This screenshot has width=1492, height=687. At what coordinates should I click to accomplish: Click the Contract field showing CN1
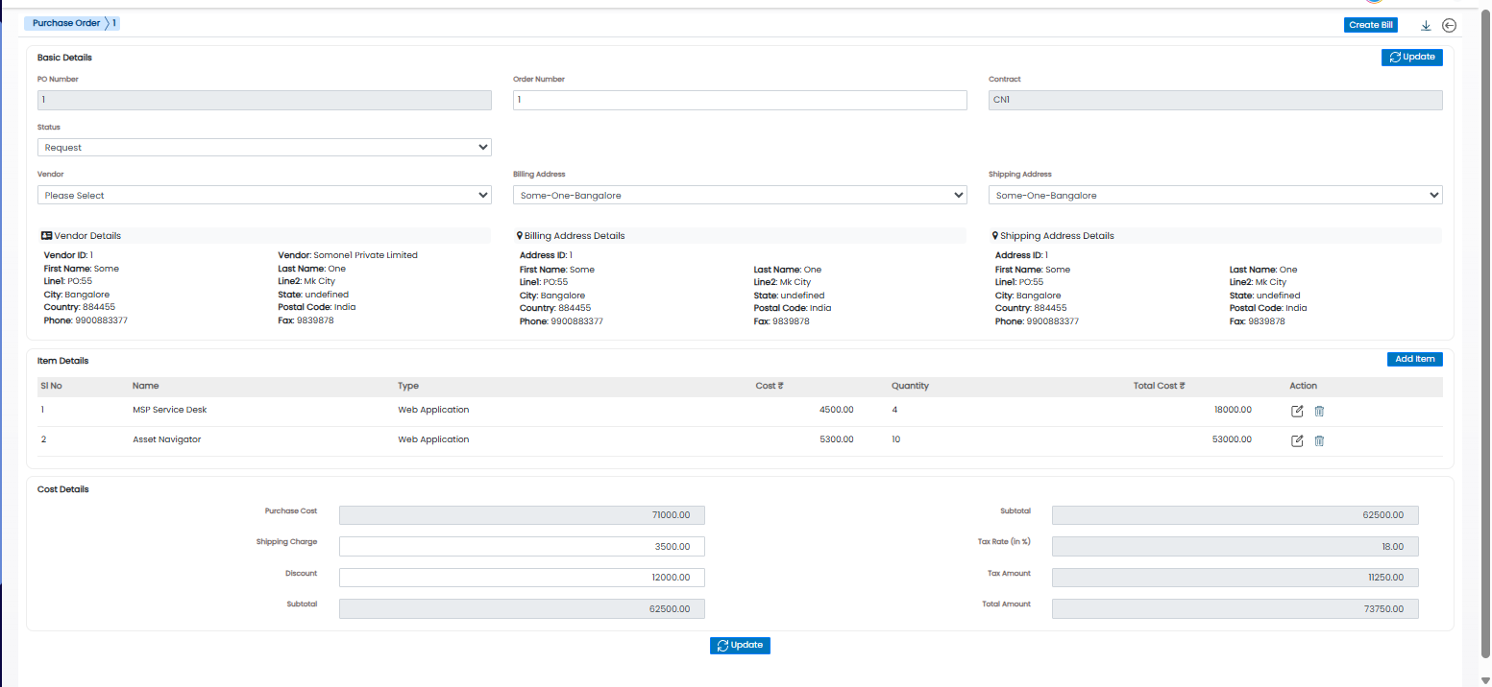pos(1215,100)
